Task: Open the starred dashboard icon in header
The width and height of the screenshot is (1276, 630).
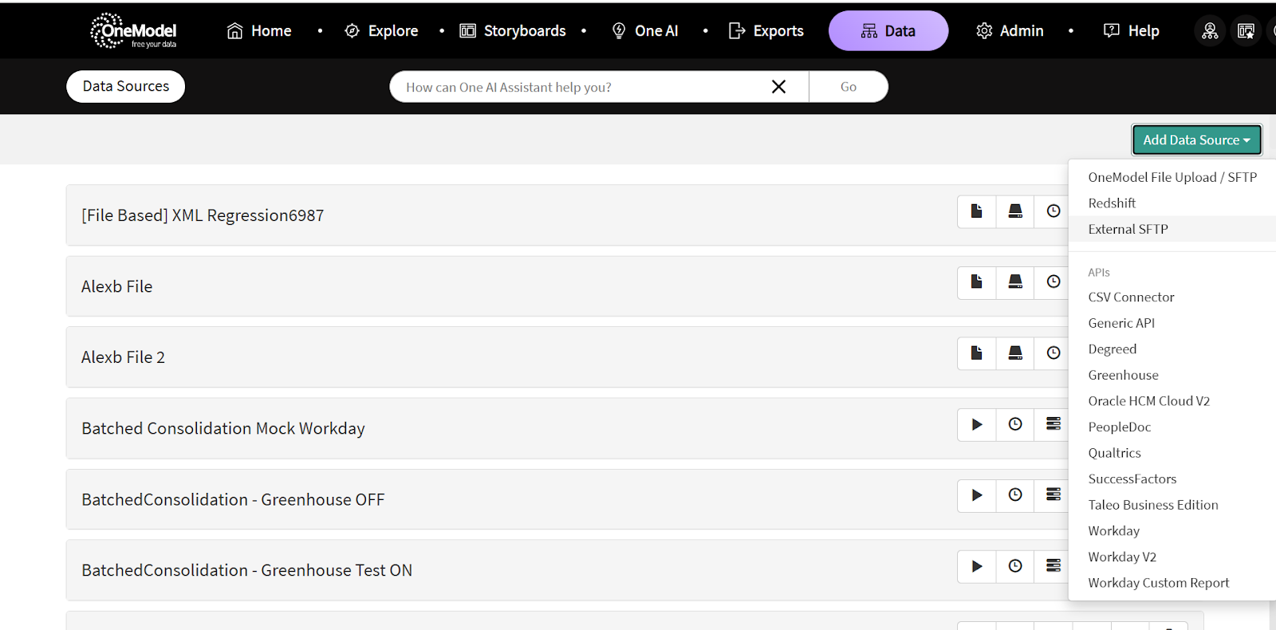Action: coord(1246,31)
